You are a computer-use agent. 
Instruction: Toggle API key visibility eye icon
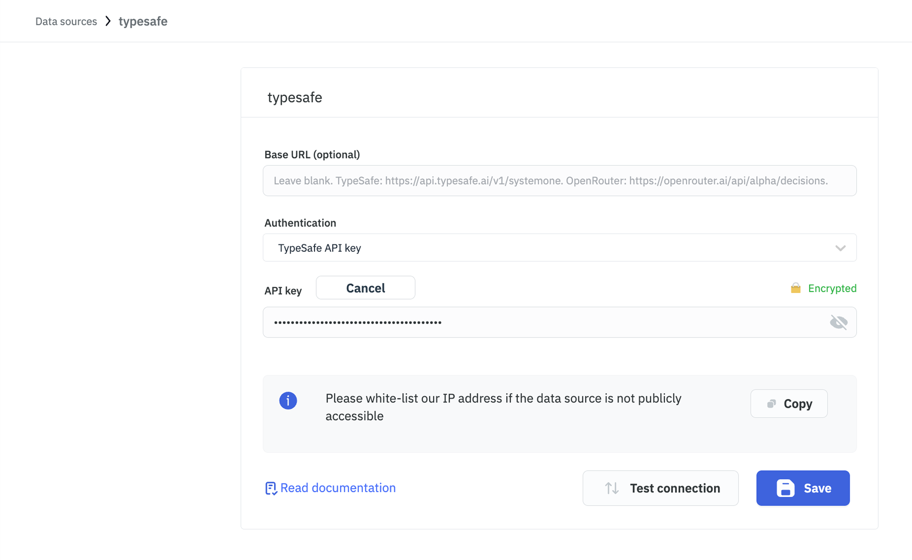tap(839, 322)
